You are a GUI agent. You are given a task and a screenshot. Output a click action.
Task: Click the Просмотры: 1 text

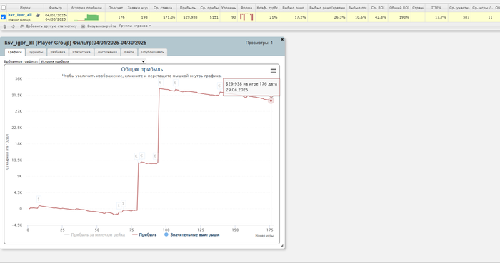(x=259, y=43)
